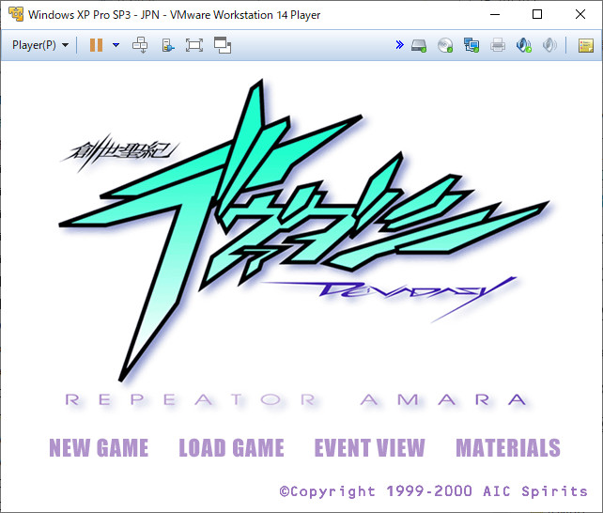Viewport: 603px width, 513px height.
Task: Start a NEW GAME
Action: pos(99,447)
